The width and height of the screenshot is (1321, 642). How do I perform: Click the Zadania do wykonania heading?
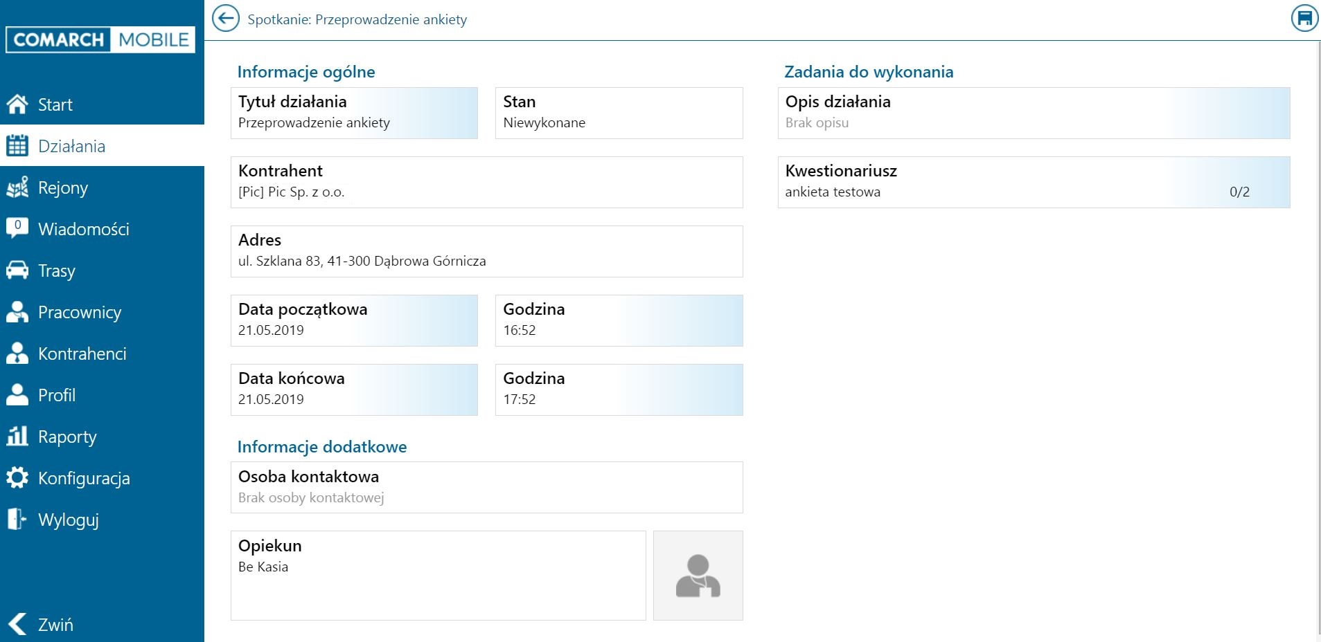pos(869,72)
